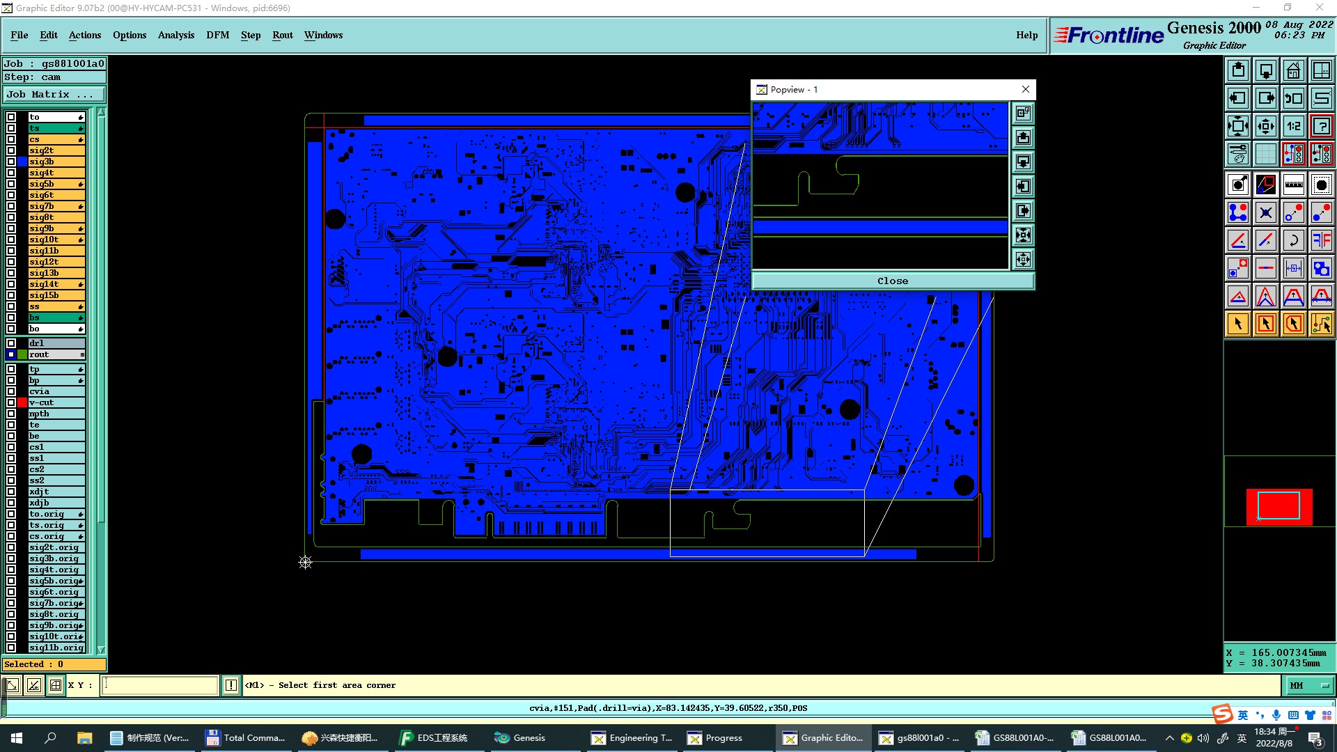Screen dimensions: 1337x752
Task: Open the MM units dropdown
Action: 1309,686
